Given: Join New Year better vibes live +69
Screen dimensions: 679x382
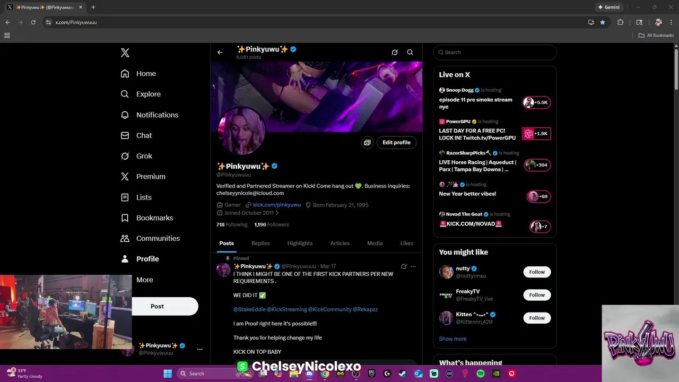Looking at the screenshot, I should pyautogui.click(x=538, y=196).
